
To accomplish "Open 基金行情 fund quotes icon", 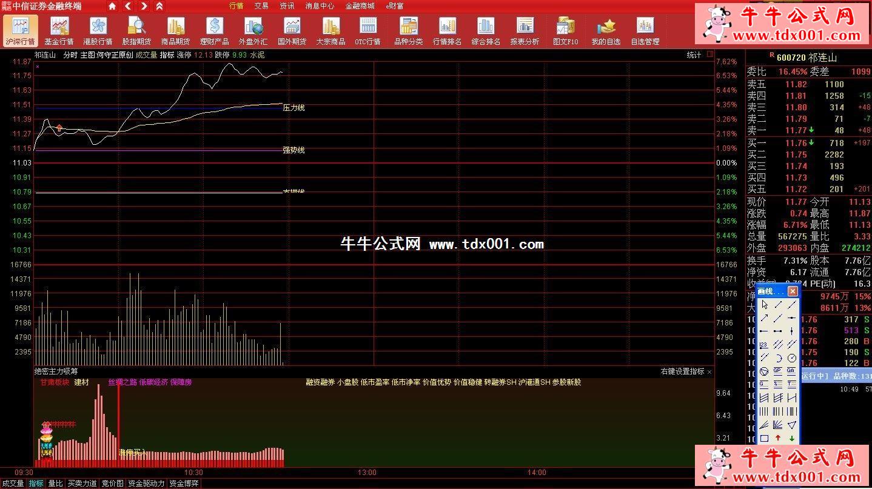I will pyautogui.click(x=59, y=30).
